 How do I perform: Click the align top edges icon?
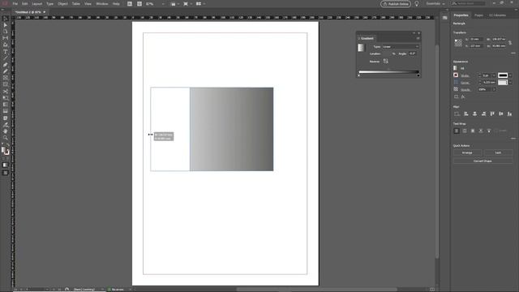492,114
